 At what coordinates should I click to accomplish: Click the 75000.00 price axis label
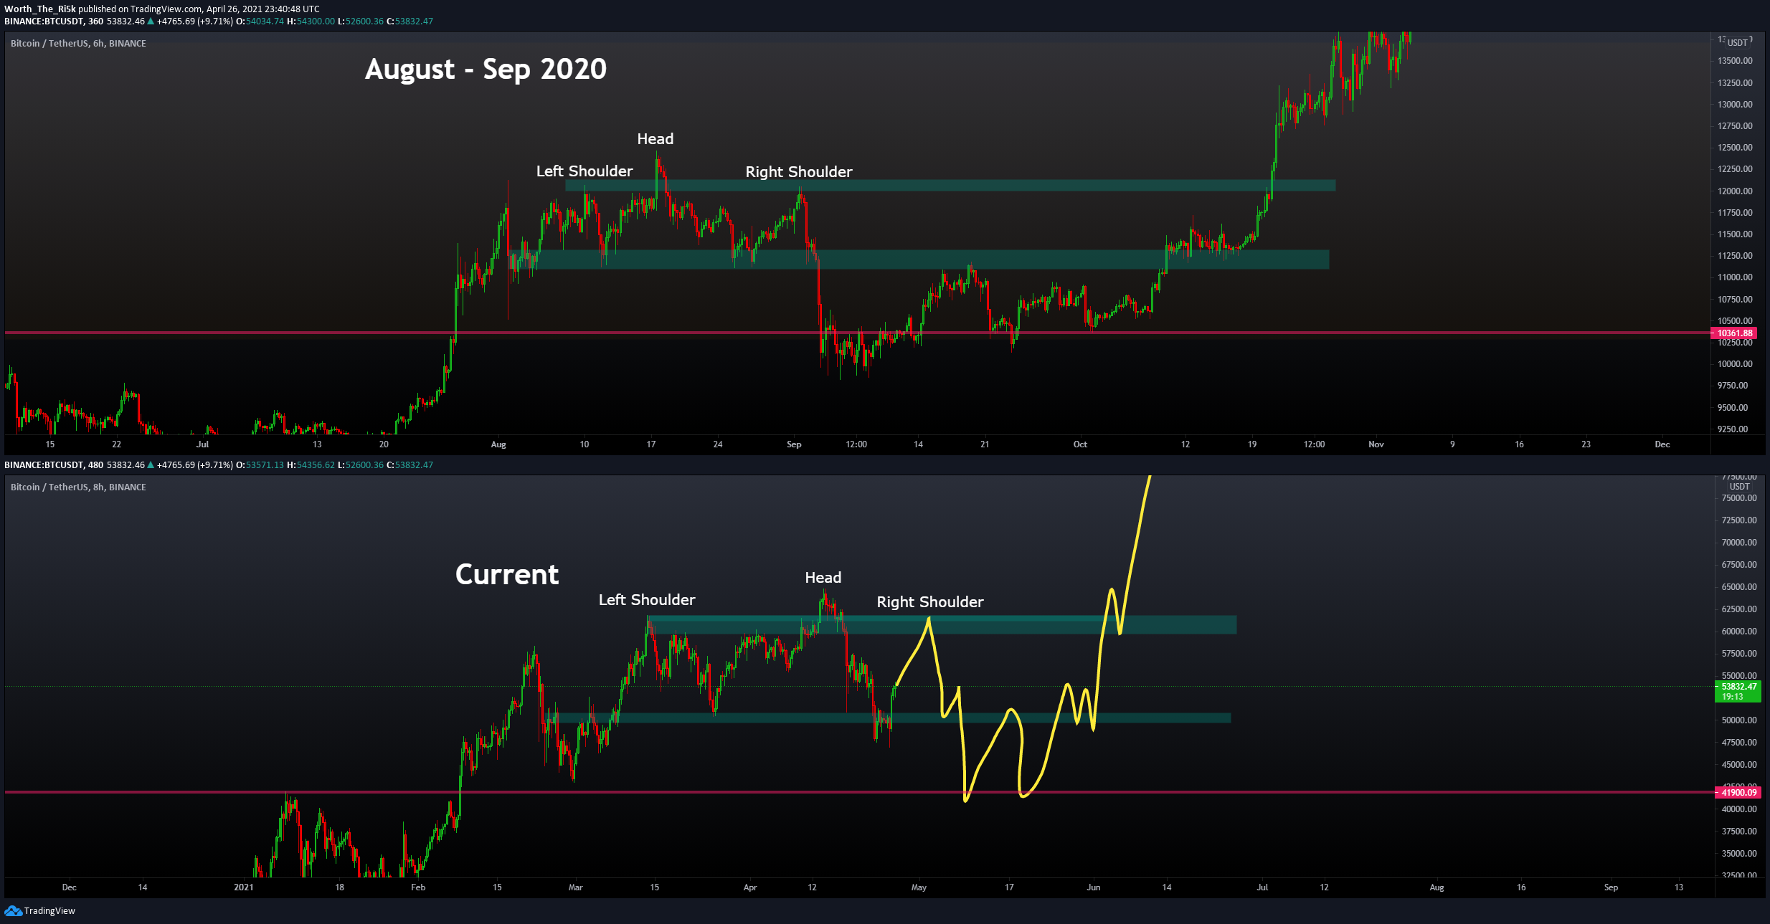coord(1739,498)
